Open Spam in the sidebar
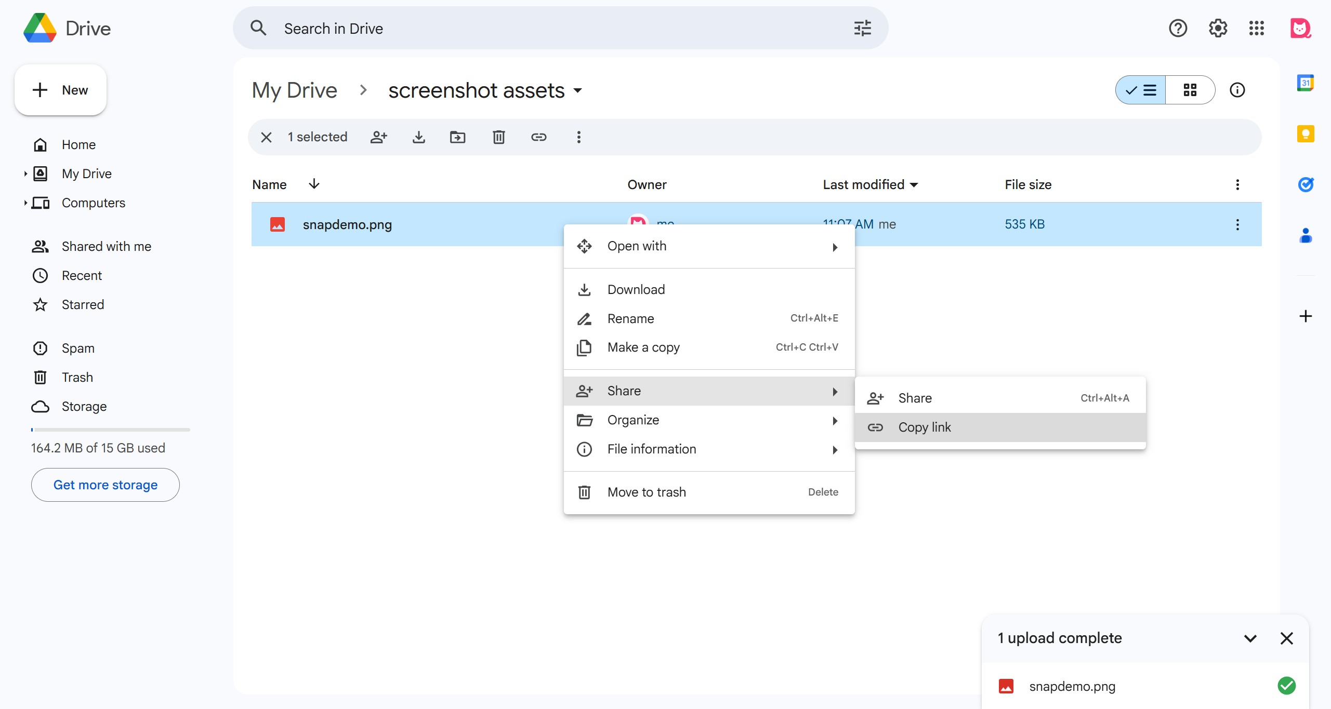1331x709 pixels. click(78, 348)
